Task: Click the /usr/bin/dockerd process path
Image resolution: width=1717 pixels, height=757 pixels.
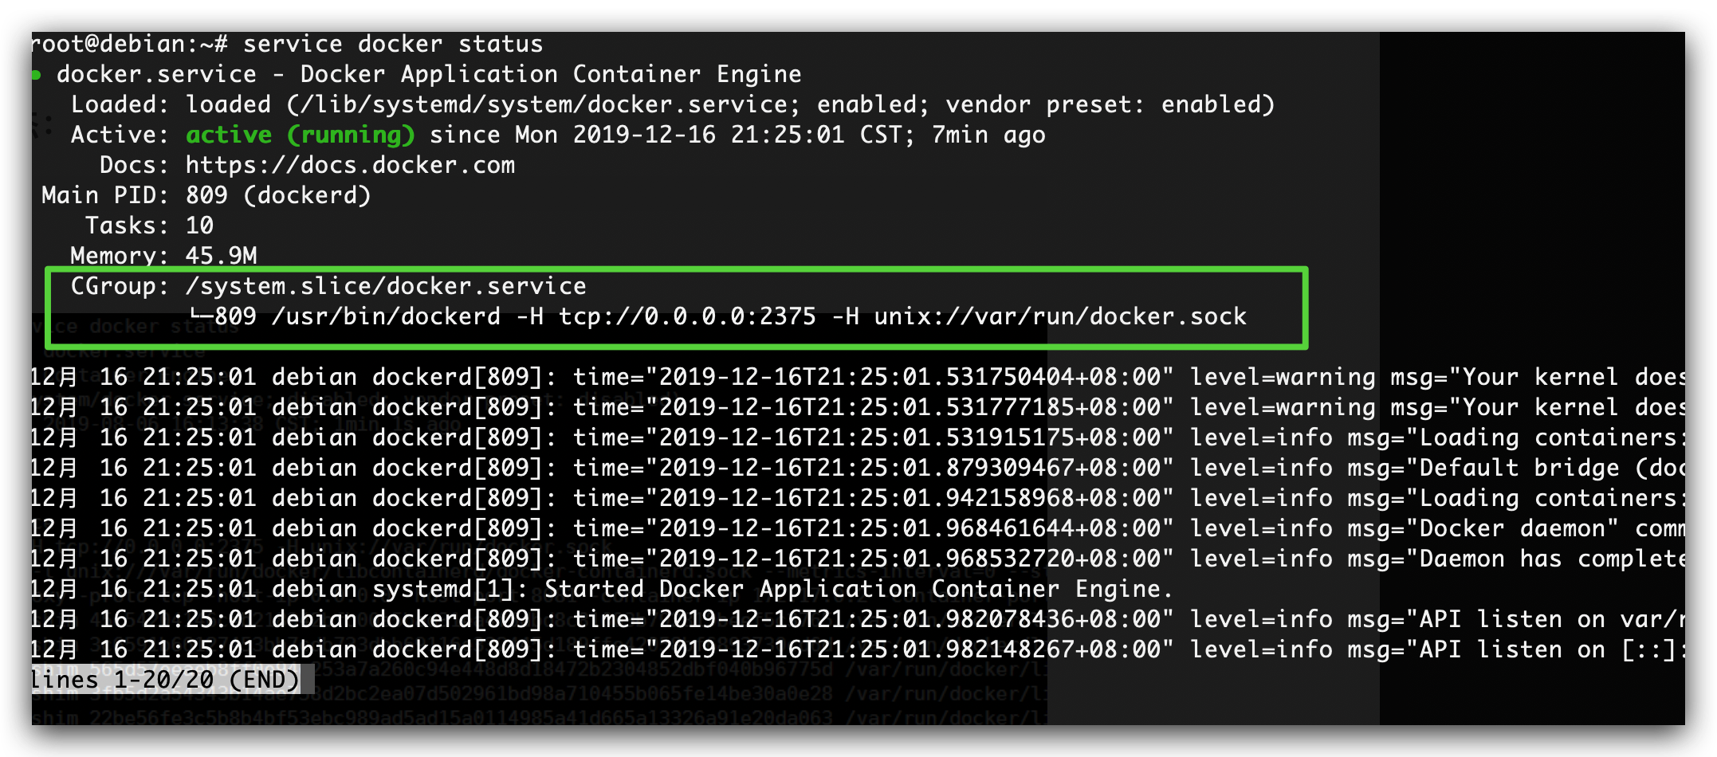Action: (x=386, y=316)
